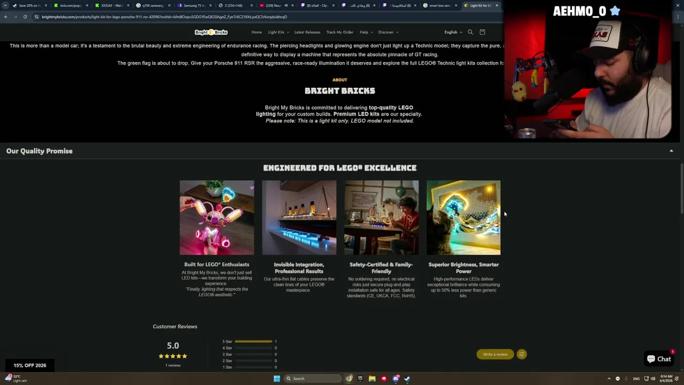This screenshot has height=385, width=684.
Task: Click the address bar URL
Action: pyautogui.click(x=164, y=17)
